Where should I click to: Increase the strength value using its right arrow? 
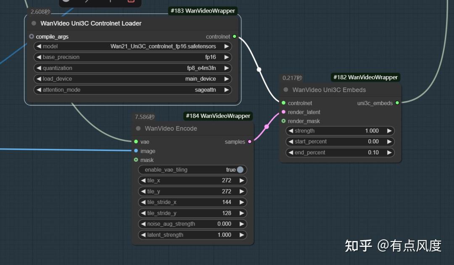tap(389, 131)
